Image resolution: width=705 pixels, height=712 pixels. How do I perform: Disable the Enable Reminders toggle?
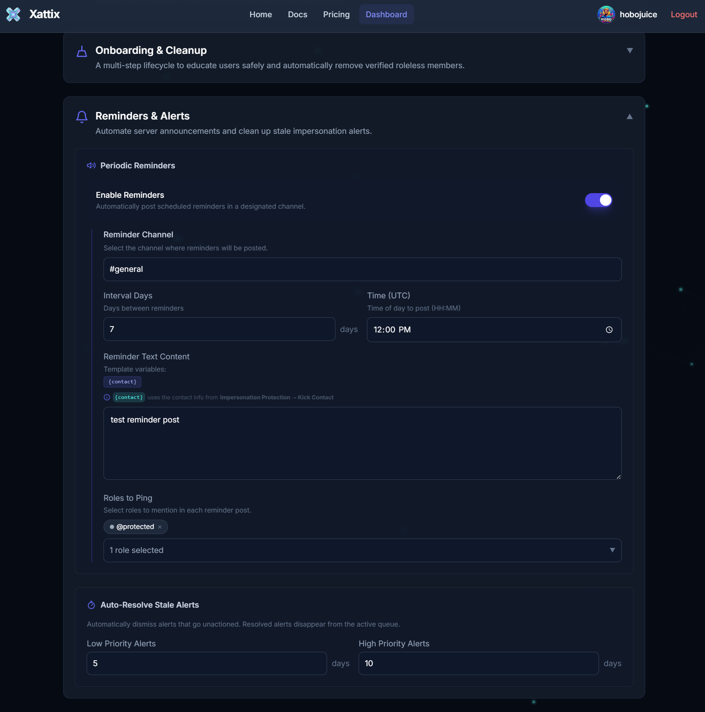[x=598, y=200]
